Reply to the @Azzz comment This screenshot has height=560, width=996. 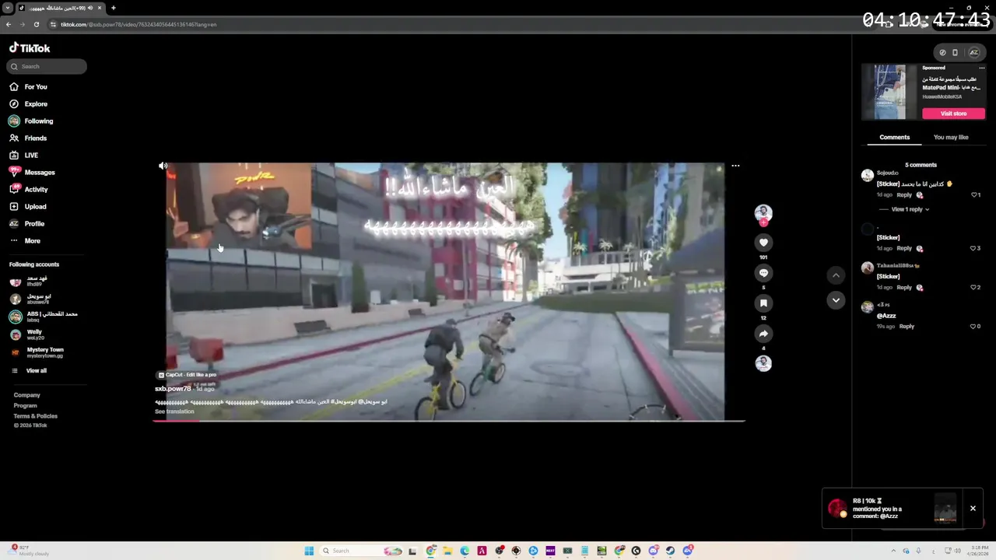(x=907, y=326)
